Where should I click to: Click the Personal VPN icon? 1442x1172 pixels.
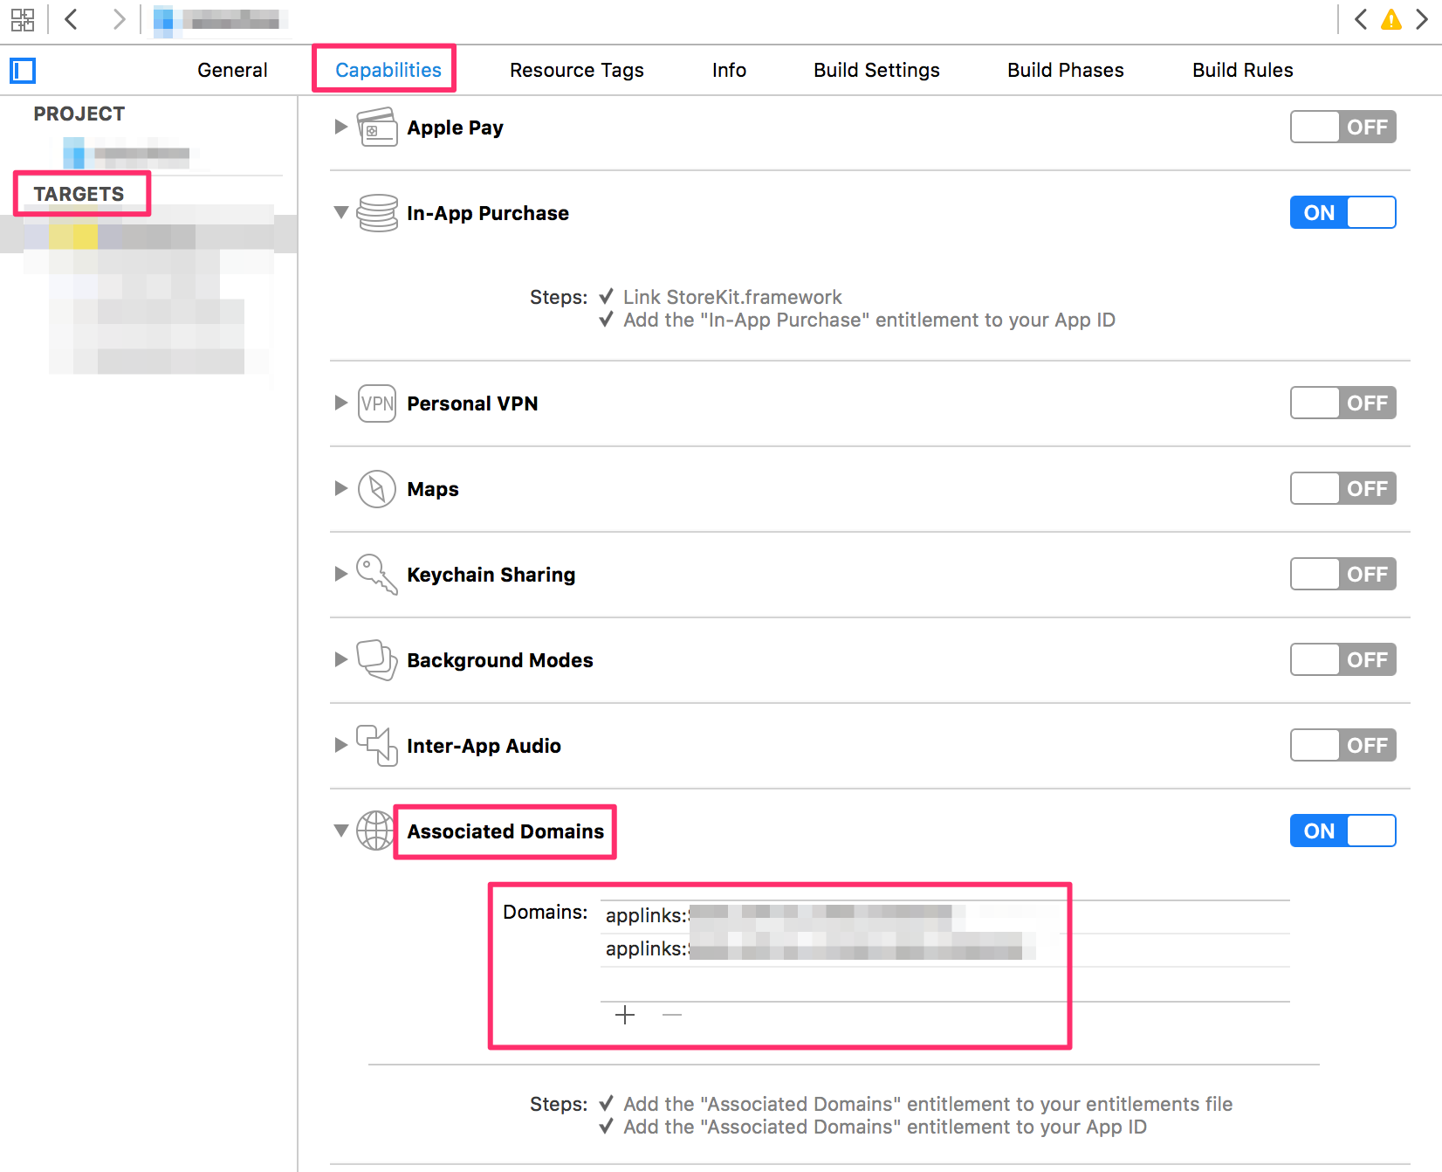(x=377, y=403)
